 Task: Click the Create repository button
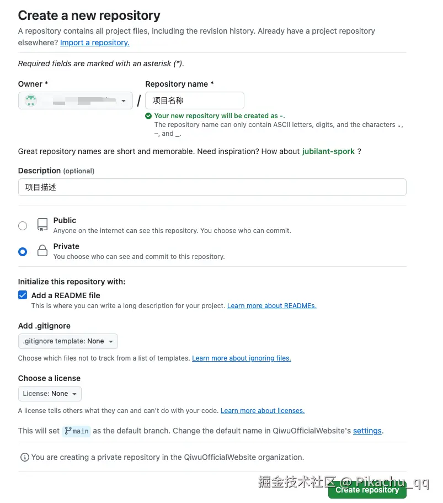[367, 490]
